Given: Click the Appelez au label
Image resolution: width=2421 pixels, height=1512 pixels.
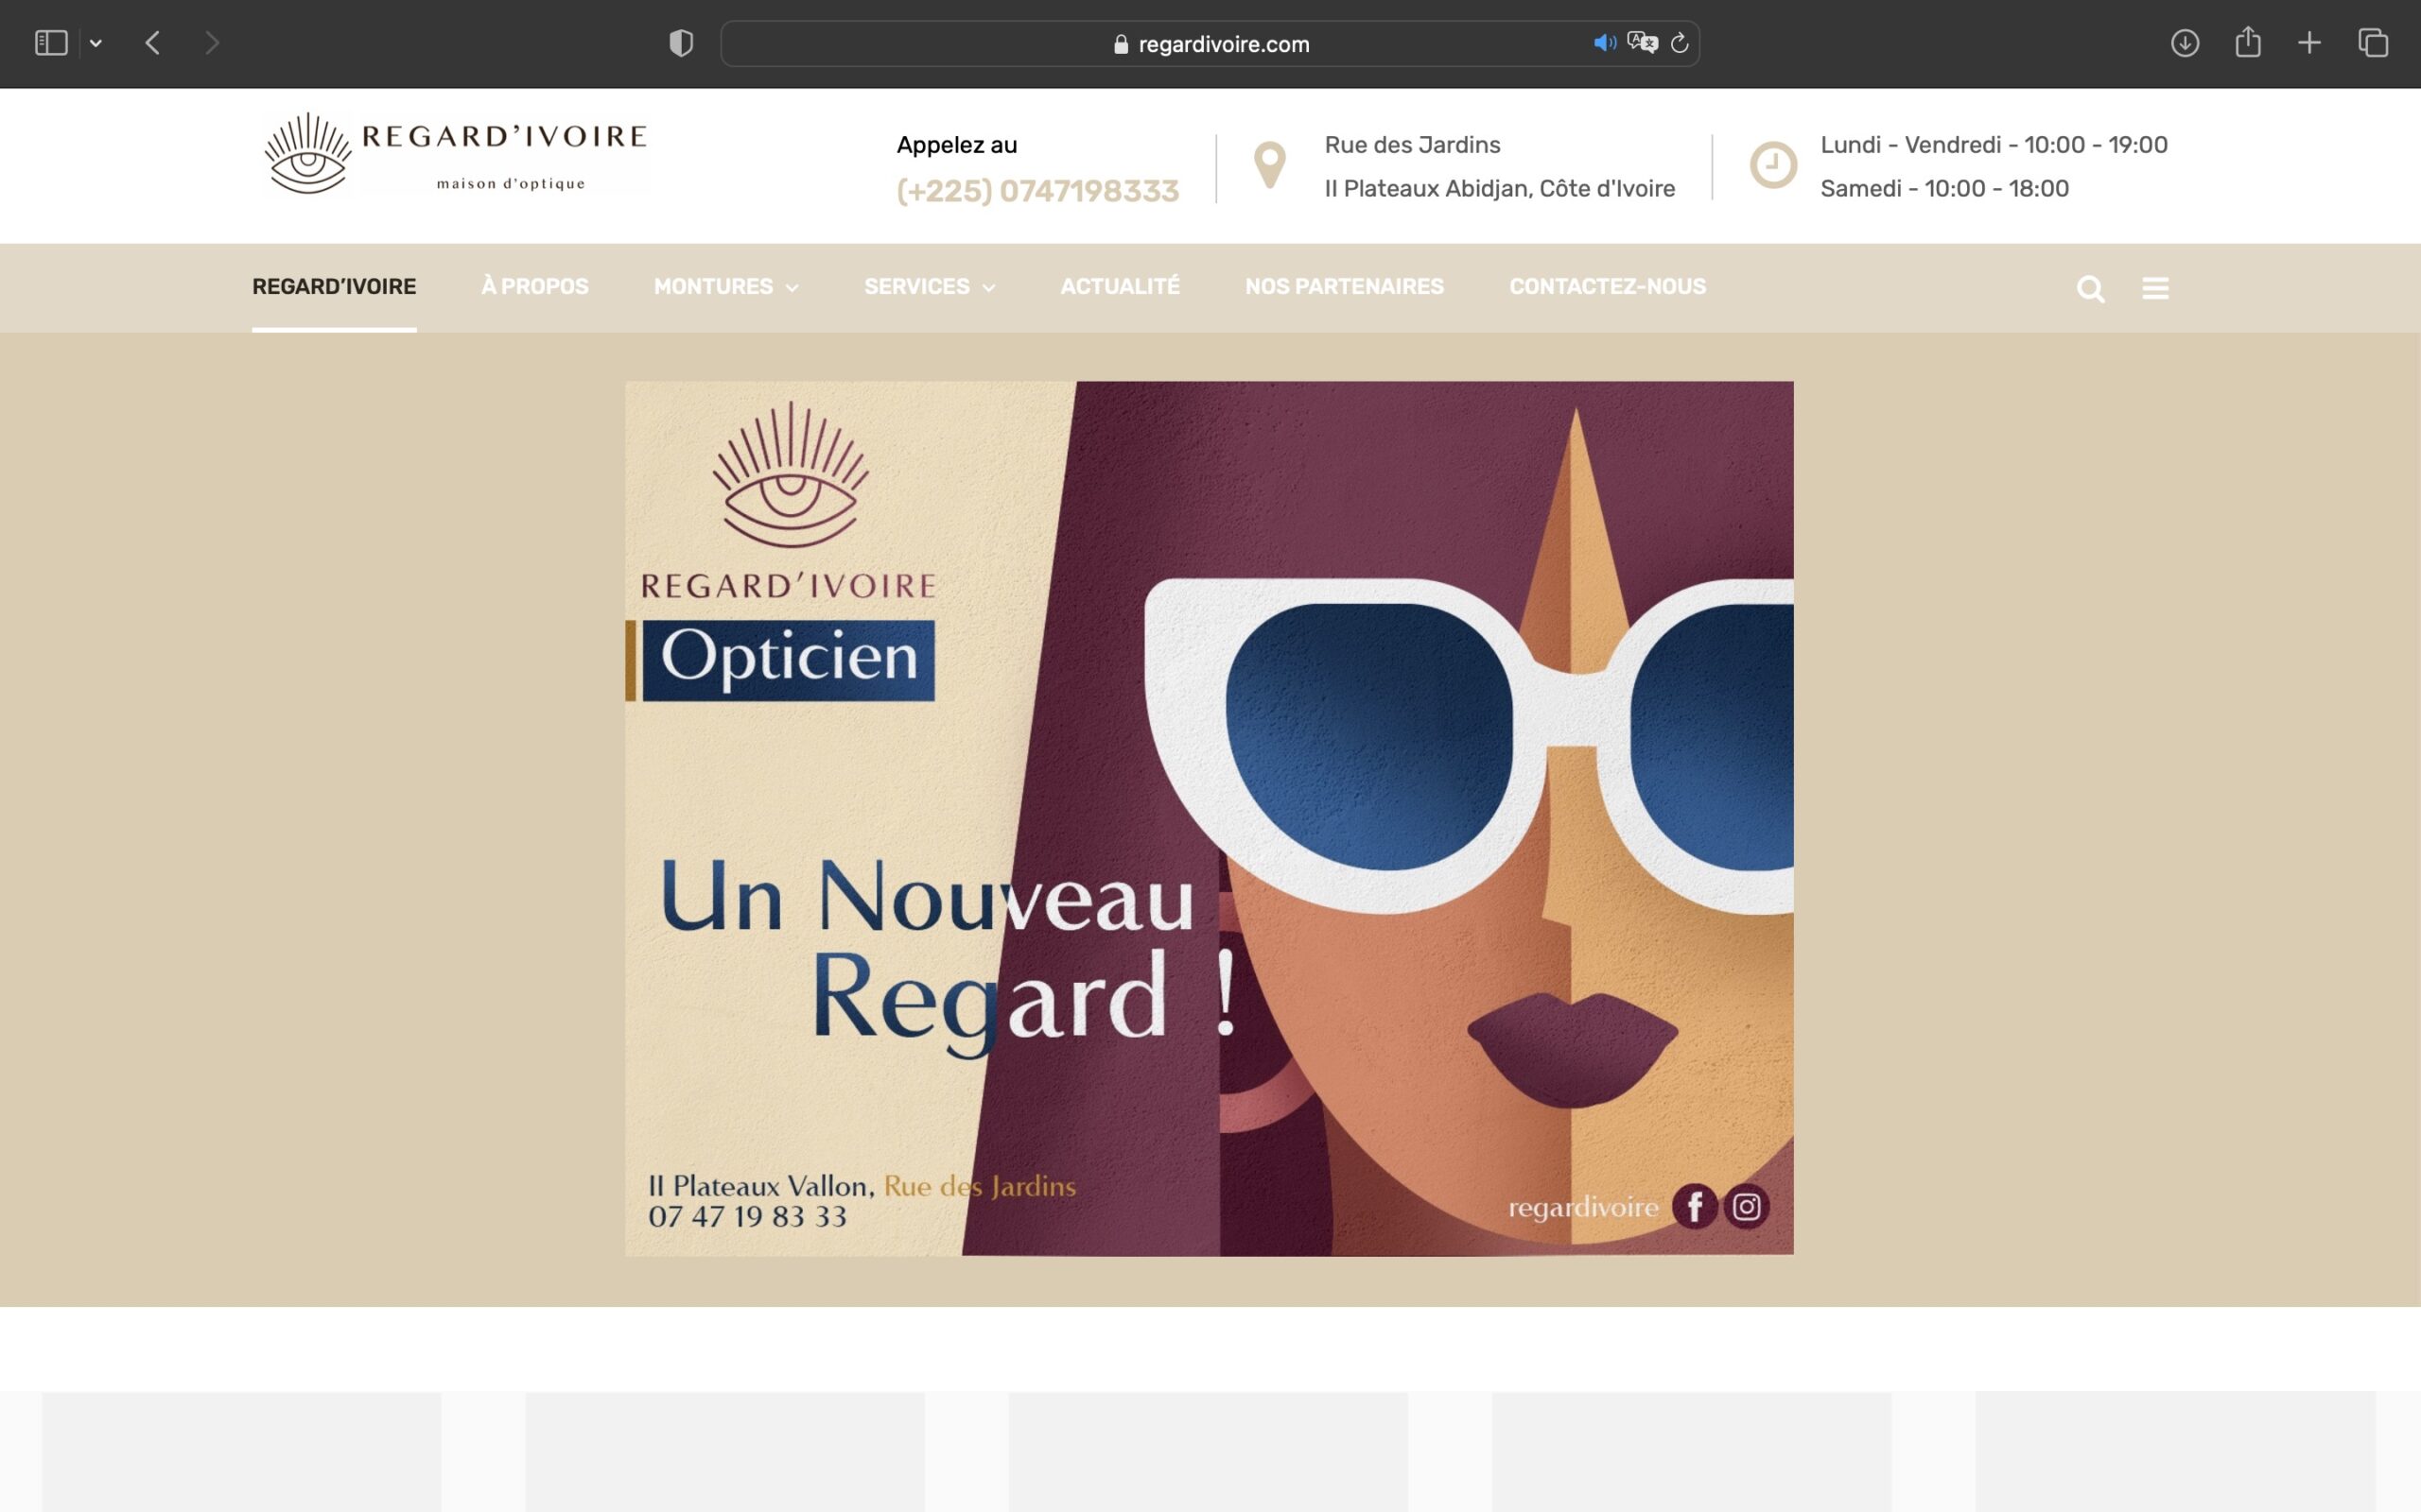Looking at the screenshot, I should (956, 145).
